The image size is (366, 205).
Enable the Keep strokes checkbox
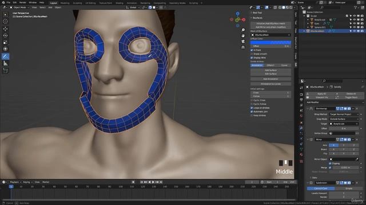(252, 115)
